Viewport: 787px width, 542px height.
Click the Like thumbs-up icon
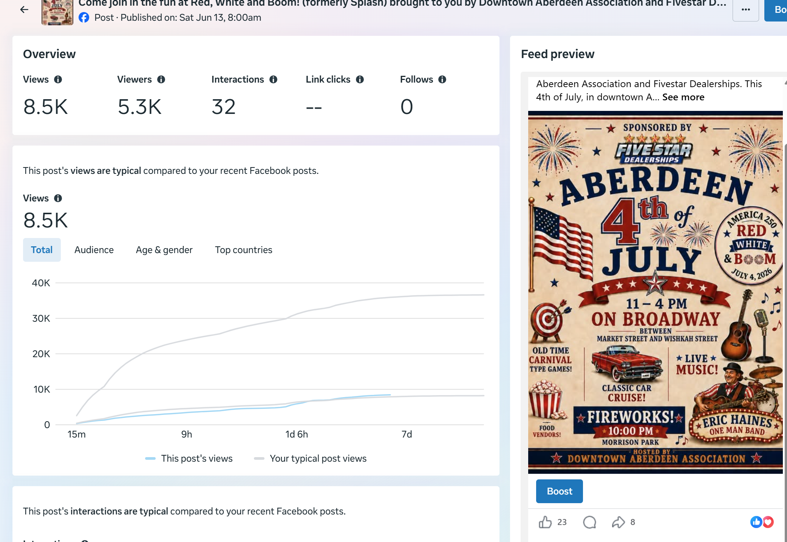click(545, 522)
